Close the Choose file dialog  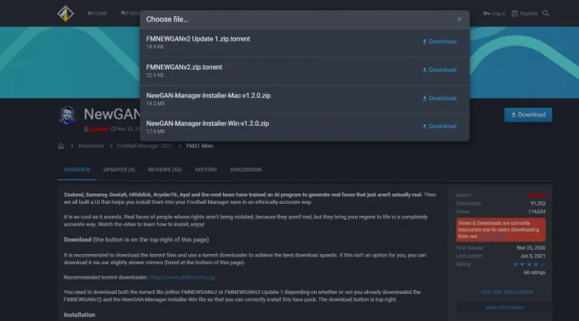pos(459,20)
